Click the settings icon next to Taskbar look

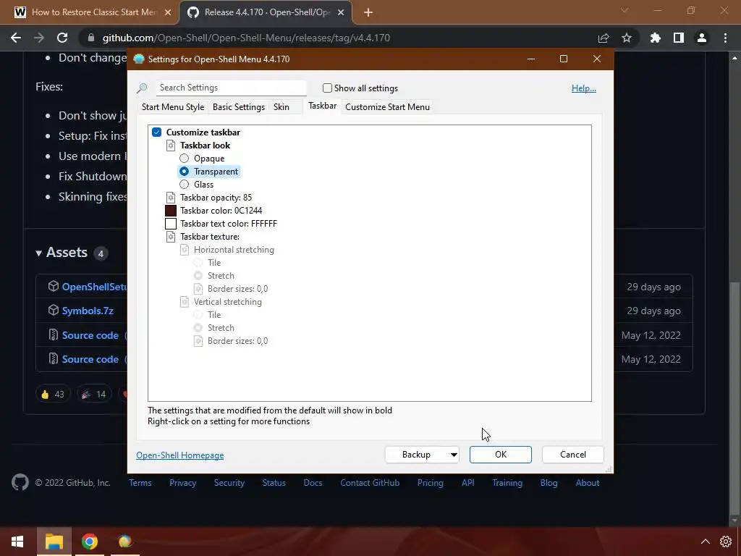[171, 146]
